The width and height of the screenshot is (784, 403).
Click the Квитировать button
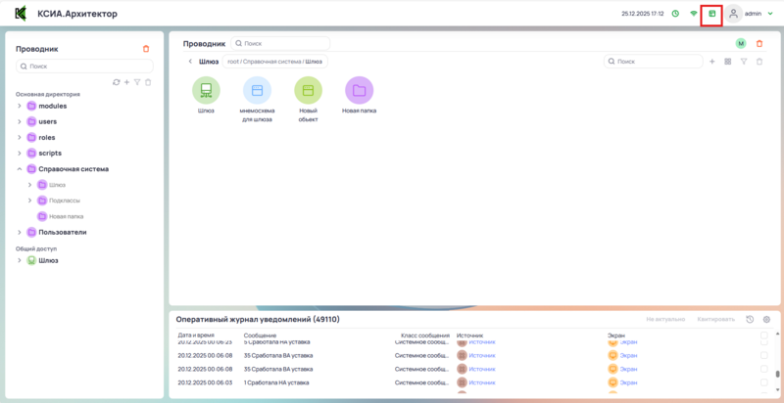(x=714, y=320)
